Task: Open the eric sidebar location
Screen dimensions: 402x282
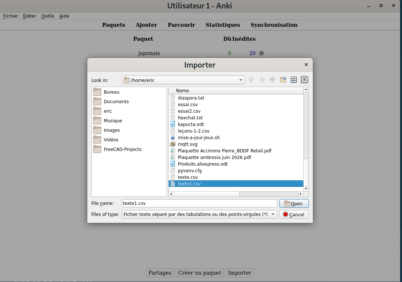Action: pyautogui.click(x=108, y=111)
